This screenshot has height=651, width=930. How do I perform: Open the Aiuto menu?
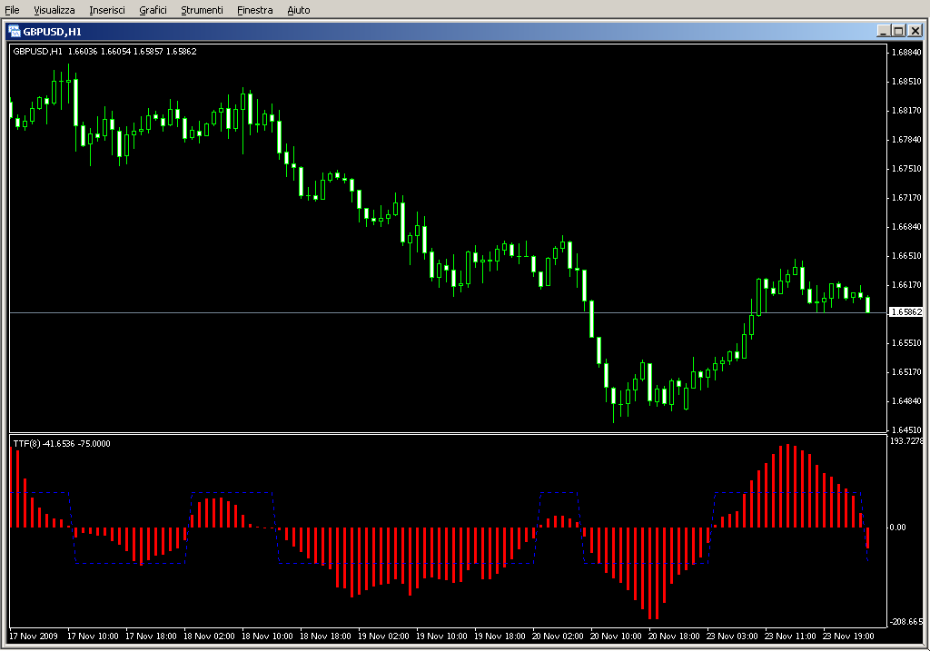tap(298, 10)
